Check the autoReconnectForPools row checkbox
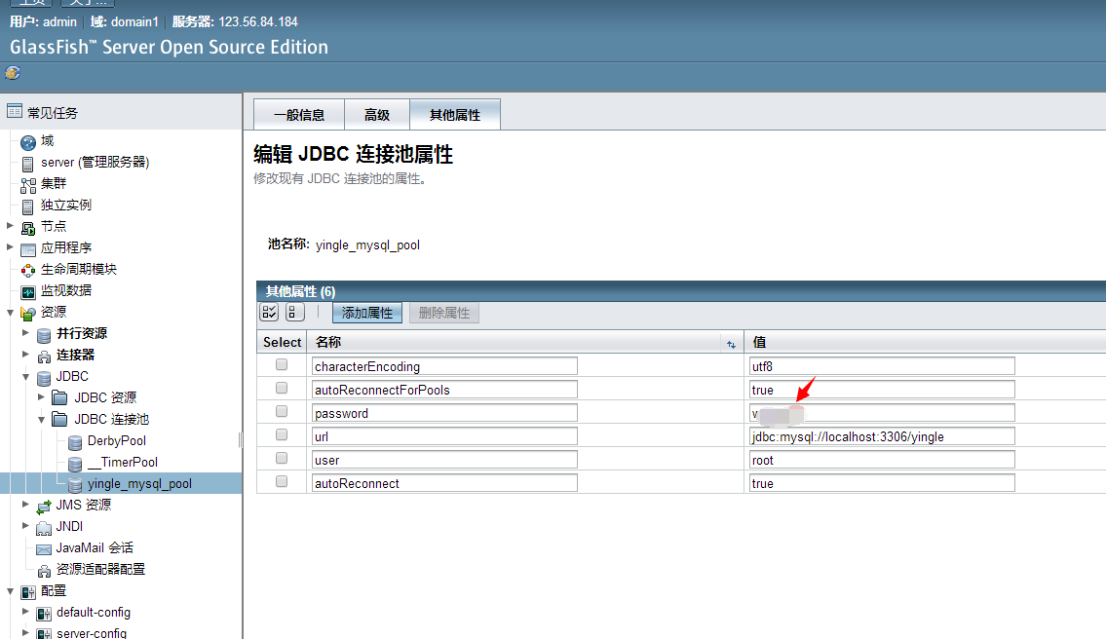 coord(282,388)
